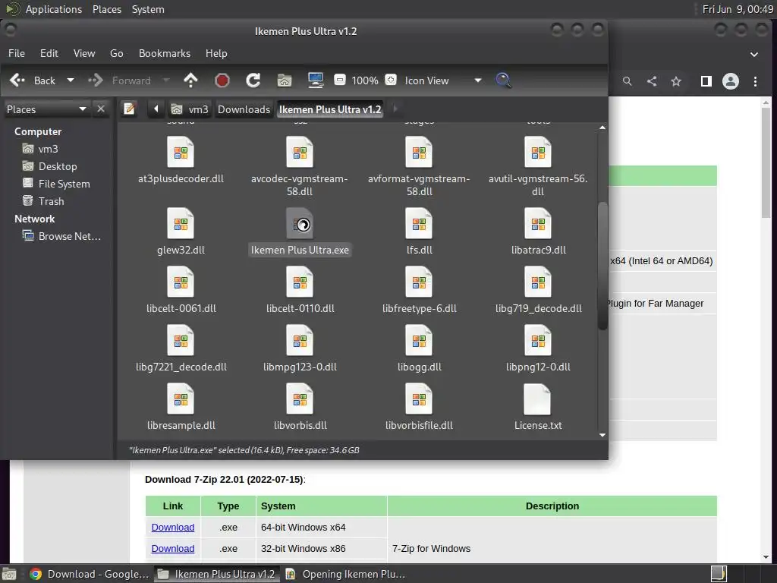Select the libresample.dll file icon
The image size is (777, 583).
181,399
